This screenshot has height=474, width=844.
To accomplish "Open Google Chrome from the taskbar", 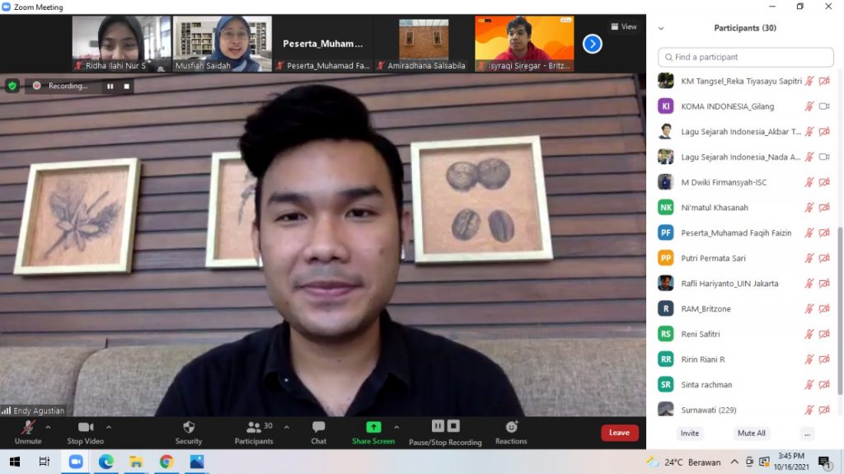I will [x=166, y=462].
